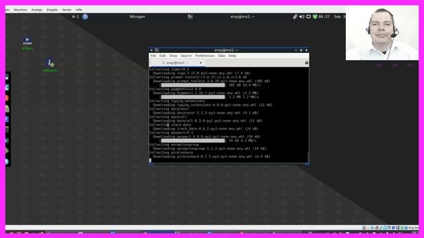Click the terminal window's title bar menu icon
The image size is (424, 238).
point(157,50)
